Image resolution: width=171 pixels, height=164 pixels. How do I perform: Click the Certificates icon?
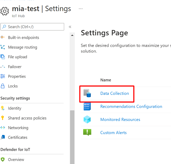point(3,137)
